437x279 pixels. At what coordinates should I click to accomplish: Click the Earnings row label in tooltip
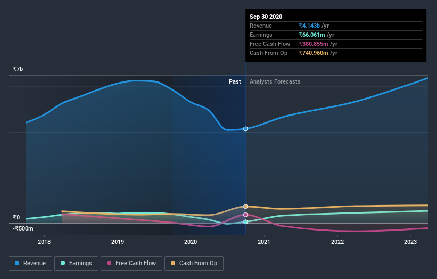point(261,35)
